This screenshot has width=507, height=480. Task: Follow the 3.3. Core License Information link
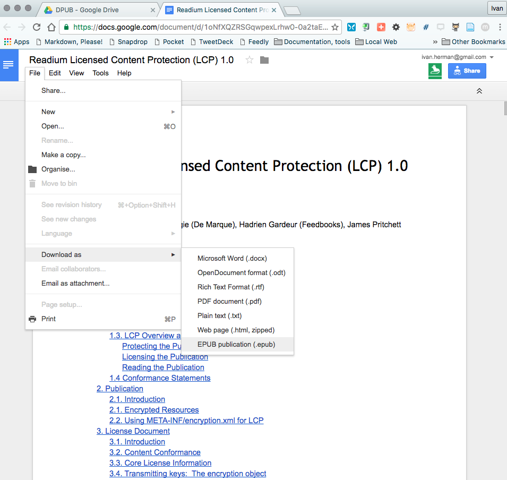click(x=160, y=463)
